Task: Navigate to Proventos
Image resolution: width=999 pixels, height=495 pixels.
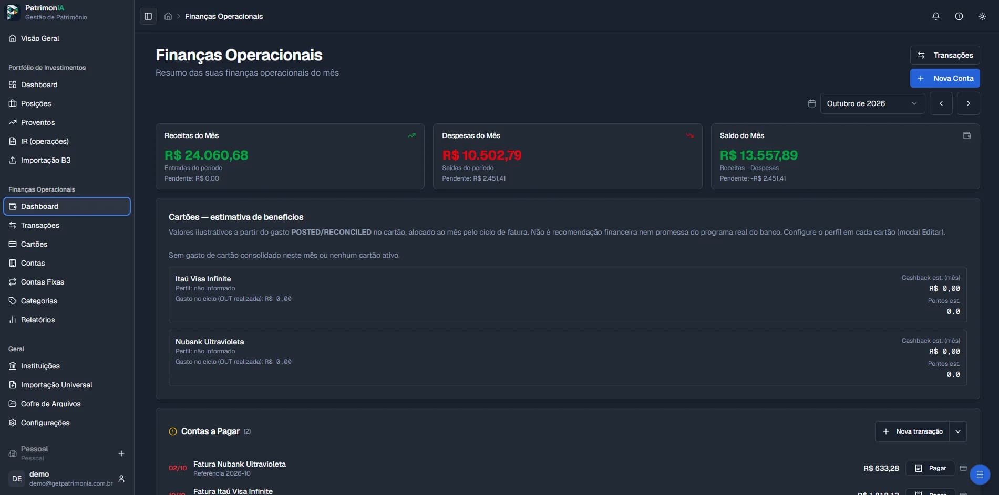Action: tap(67, 122)
